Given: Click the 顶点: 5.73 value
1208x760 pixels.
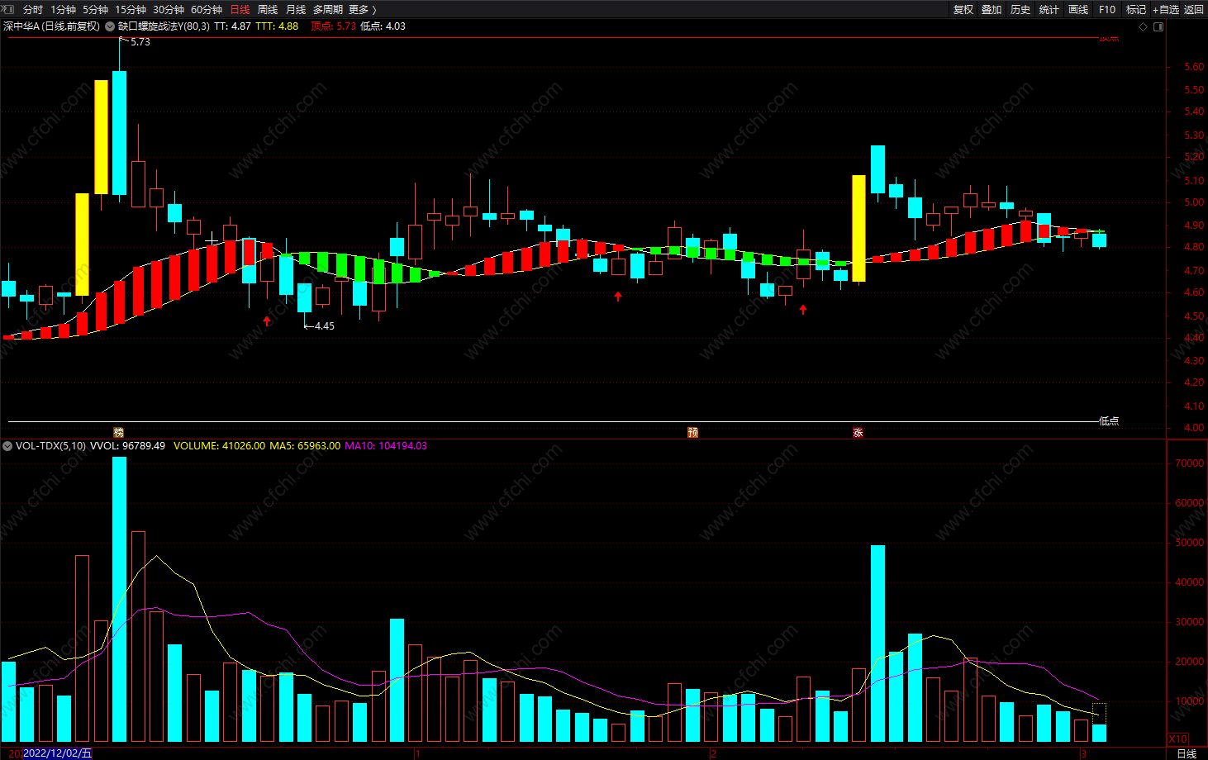Looking at the screenshot, I should pos(333,26).
